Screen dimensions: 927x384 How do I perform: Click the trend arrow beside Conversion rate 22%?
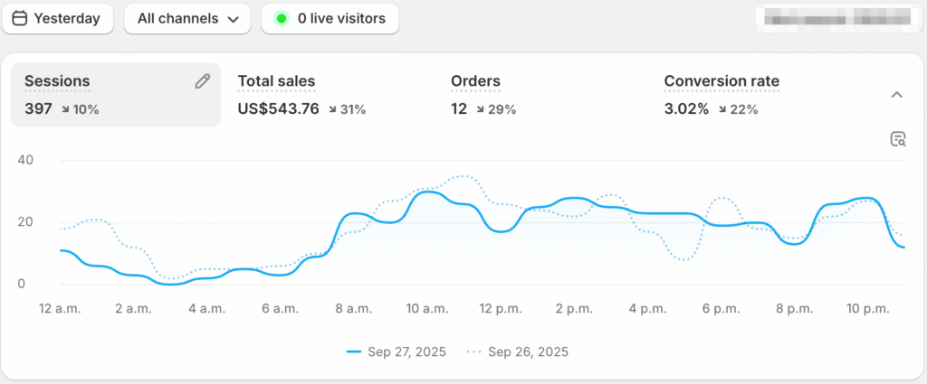pyautogui.click(x=723, y=109)
